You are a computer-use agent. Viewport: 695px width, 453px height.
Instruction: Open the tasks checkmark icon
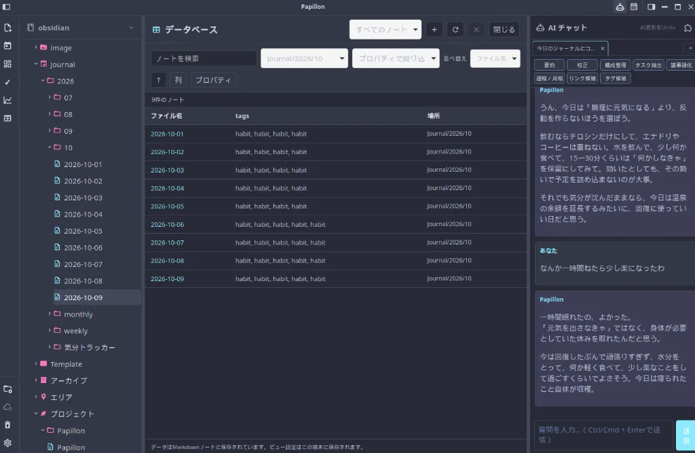coord(7,82)
